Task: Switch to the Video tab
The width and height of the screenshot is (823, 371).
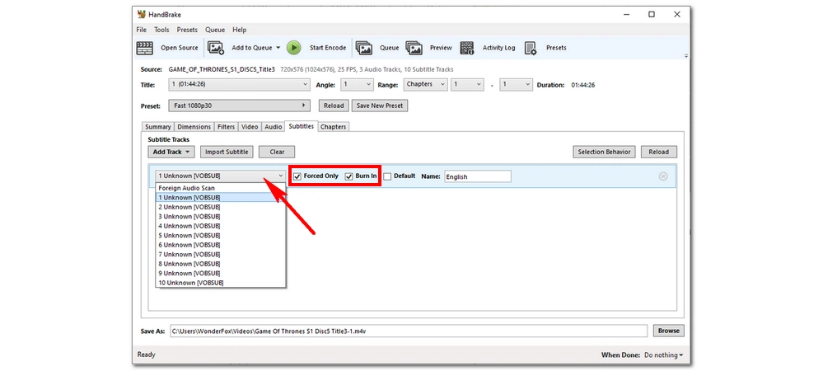Action: [250, 127]
